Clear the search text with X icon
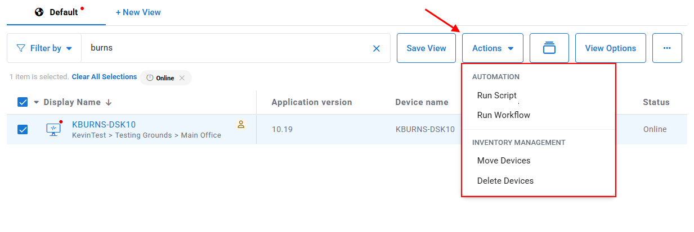This screenshot has width=694, height=232. tap(377, 48)
